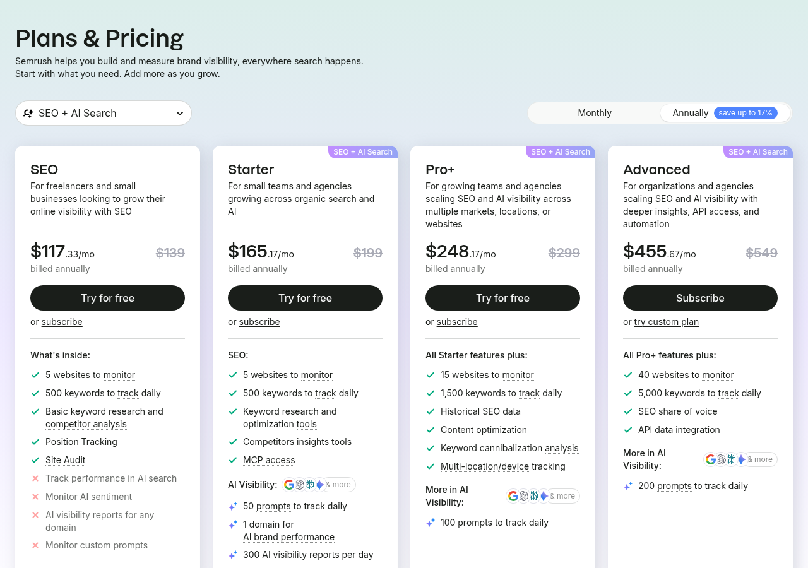Click the ChatGPT icon in Pro+ AI Visibility
This screenshot has height=568, width=808.
524,496
